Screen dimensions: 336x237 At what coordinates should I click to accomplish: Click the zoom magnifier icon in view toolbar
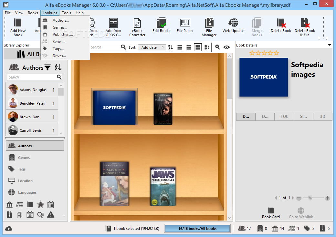click(x=217, y=47)
